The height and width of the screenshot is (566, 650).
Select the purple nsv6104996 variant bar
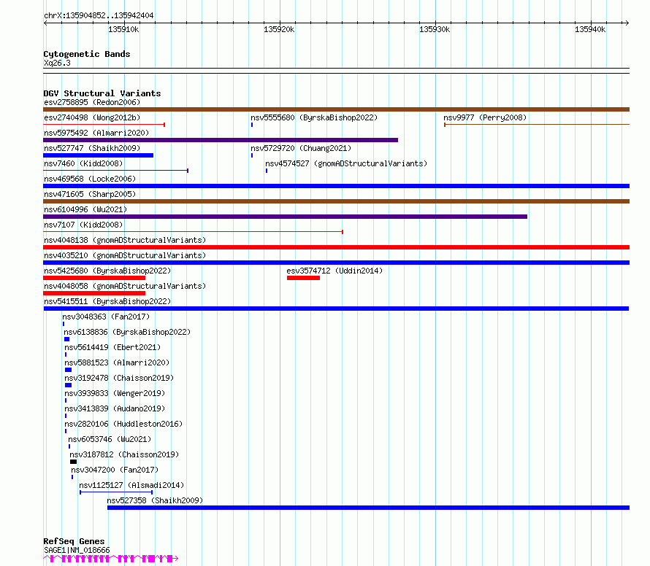(x=286, y=217)
